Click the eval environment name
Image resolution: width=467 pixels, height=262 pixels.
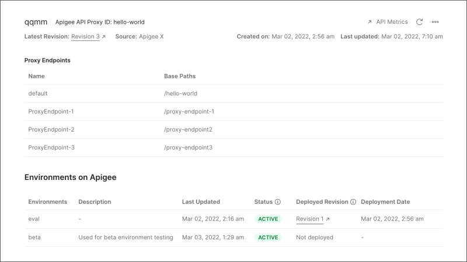point(34,219)
